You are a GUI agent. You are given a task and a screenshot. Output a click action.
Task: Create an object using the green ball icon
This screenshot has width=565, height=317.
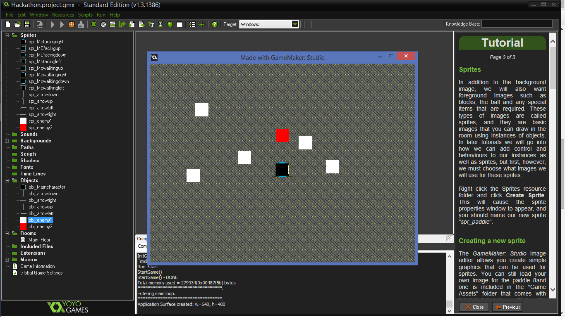(170, 24)
